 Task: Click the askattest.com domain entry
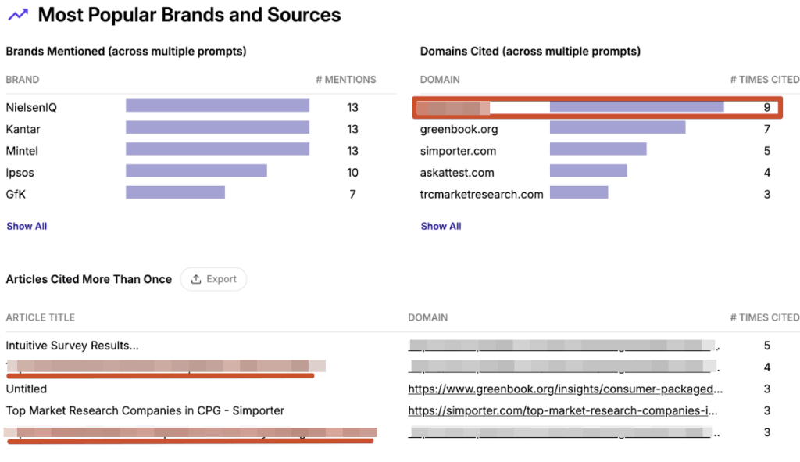click(x=456, y=173)
